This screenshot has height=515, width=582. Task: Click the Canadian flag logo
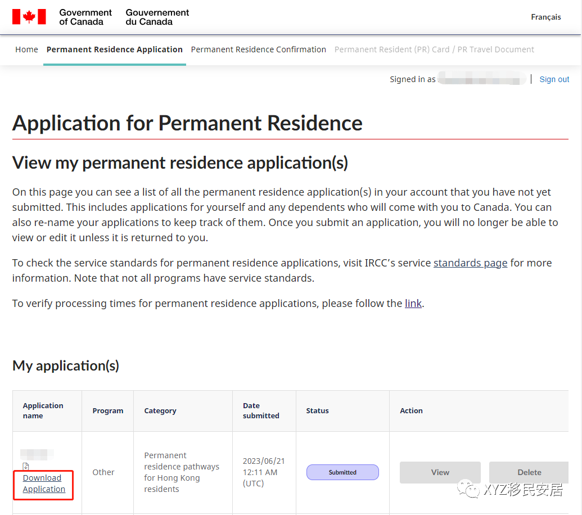pos(29,17)
